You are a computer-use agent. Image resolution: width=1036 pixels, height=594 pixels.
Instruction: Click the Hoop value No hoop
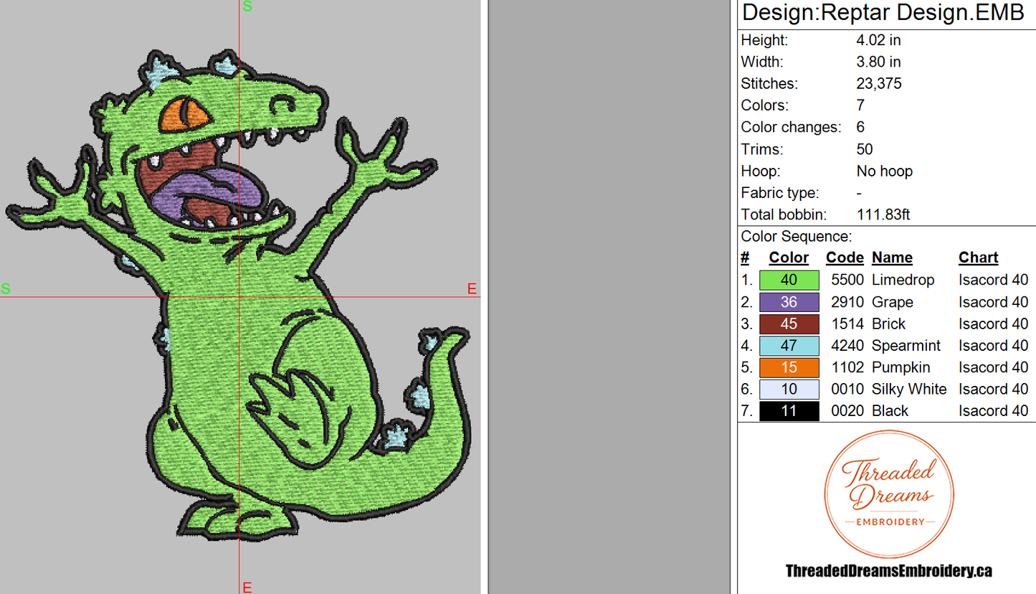(x=884, y=171)
